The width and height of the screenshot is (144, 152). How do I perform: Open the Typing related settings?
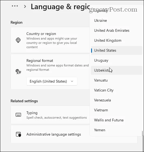[x=50, y=115]
